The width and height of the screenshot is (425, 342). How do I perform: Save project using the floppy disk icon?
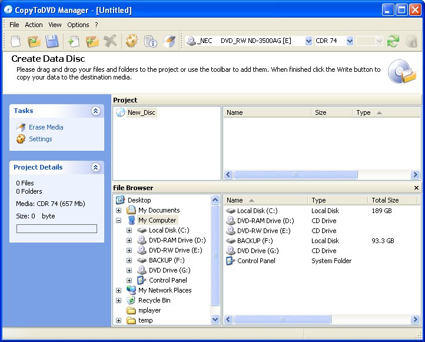pos(52,41)
